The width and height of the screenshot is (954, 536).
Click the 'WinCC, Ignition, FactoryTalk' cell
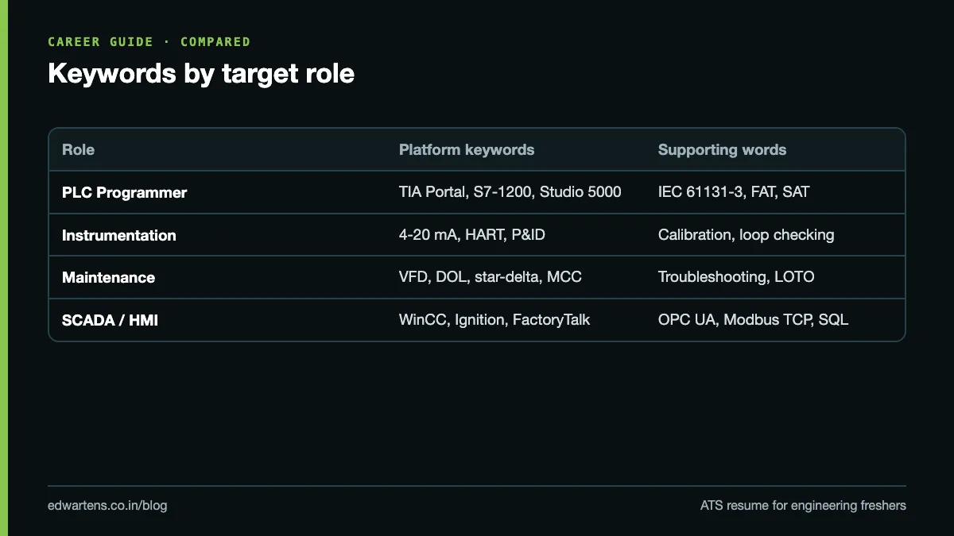pyautogui.click(x=494, y=320)
